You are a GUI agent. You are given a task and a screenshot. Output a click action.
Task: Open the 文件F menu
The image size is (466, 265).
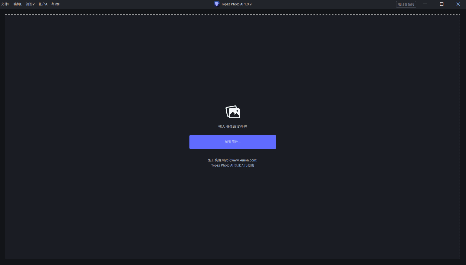(5, 4)
